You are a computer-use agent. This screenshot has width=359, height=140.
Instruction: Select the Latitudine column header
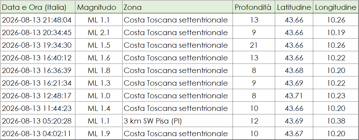coord(294,7)
